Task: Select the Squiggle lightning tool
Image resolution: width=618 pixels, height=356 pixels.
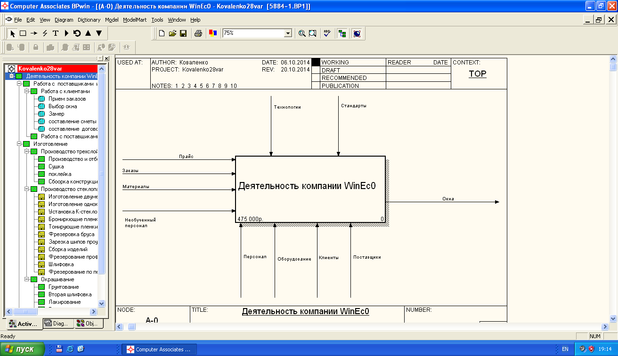Action: [x=45, y=33]
